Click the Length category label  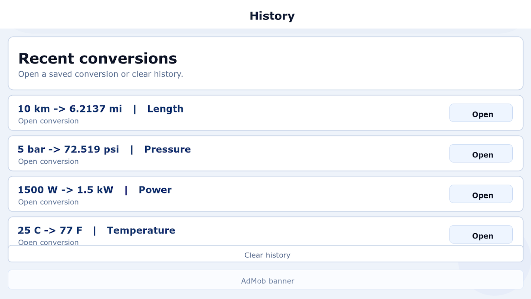tap(165, 109)
